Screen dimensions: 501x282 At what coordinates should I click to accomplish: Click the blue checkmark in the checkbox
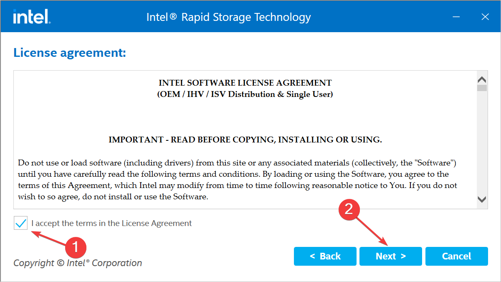pos(21,223)
